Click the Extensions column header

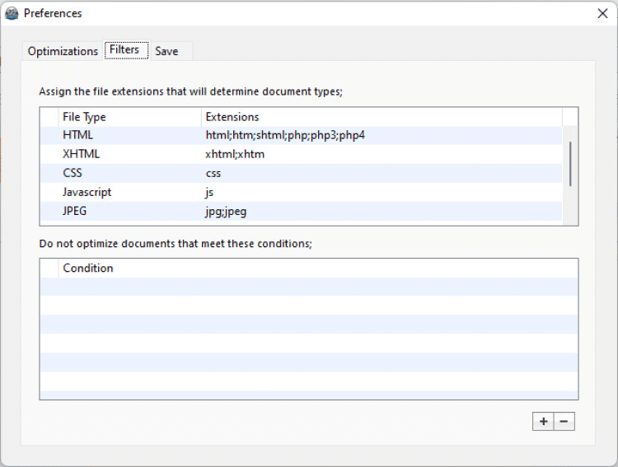[232, 117]
